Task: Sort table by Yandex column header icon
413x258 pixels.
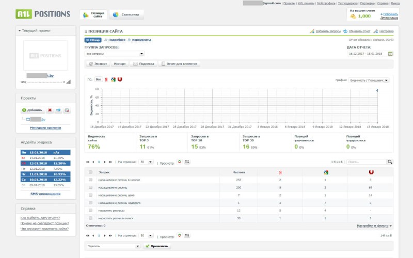Action: pos(280,172)
